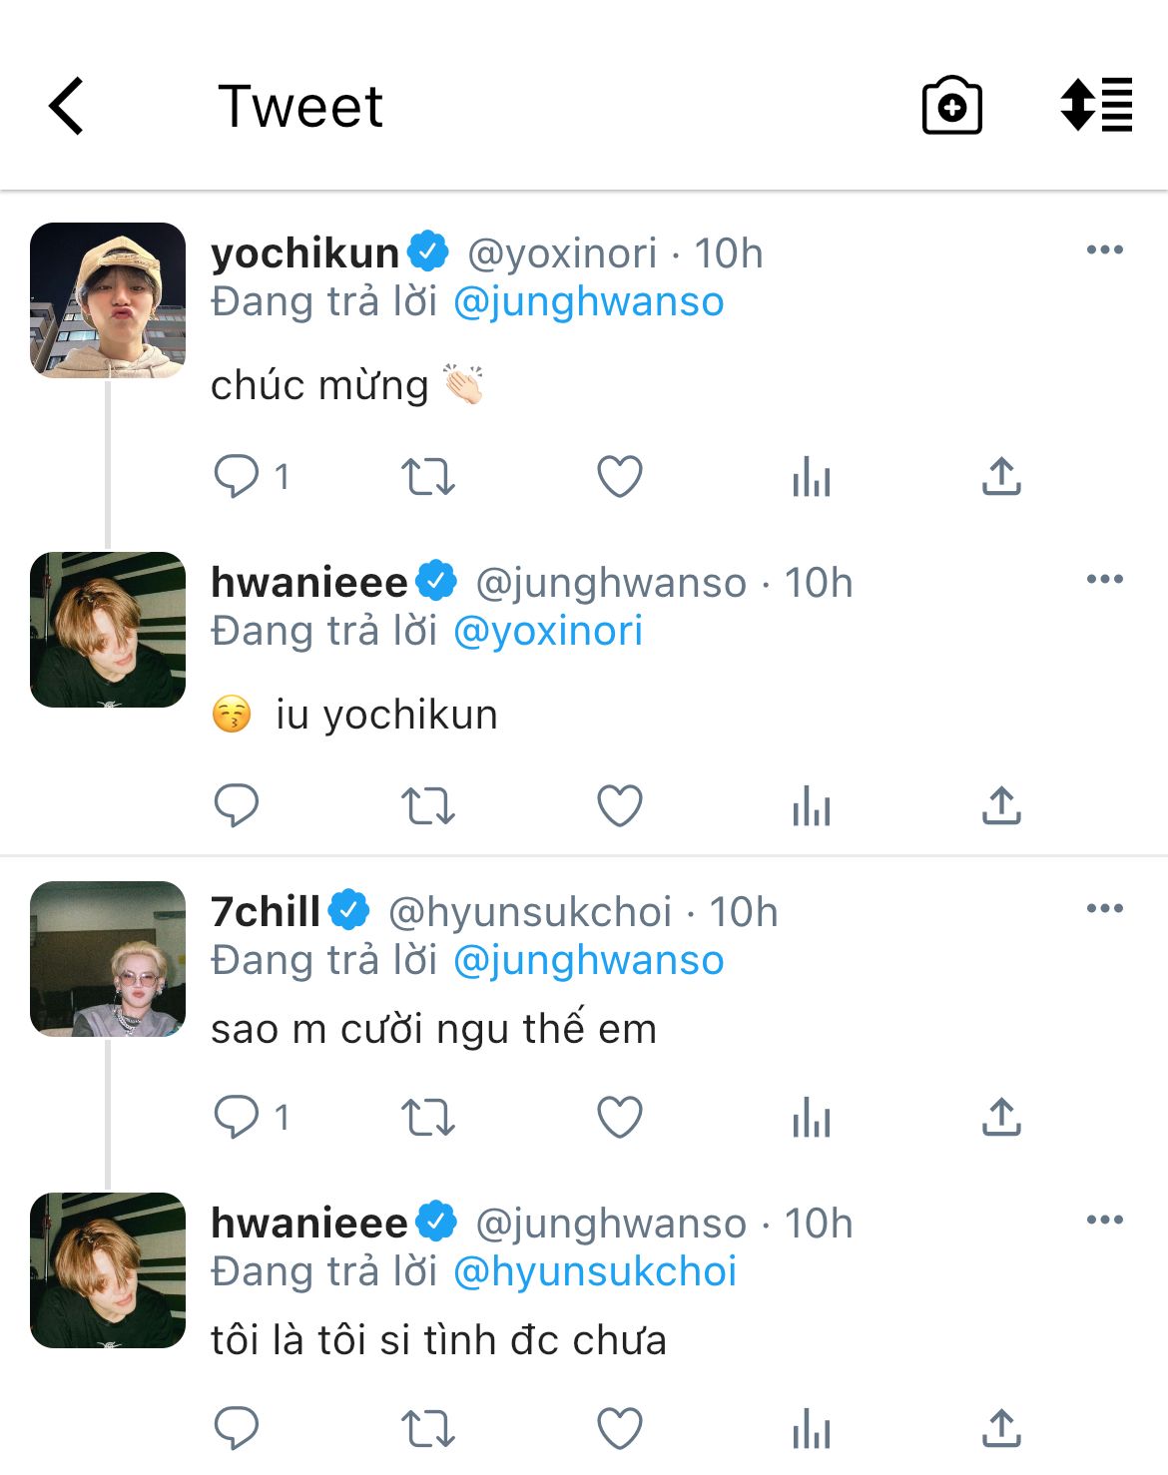Tap the camera icon in the header
This screenshot has height=1475, width=1168.
tap(951, 105)
